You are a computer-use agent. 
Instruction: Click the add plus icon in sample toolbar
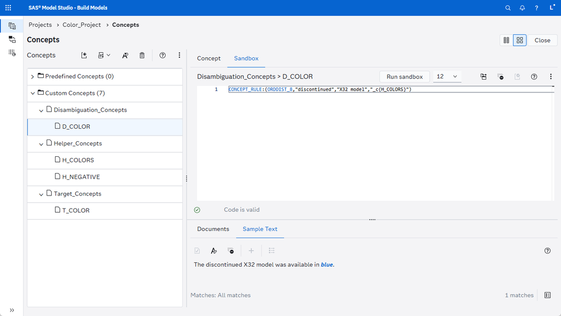click(251, 250)
